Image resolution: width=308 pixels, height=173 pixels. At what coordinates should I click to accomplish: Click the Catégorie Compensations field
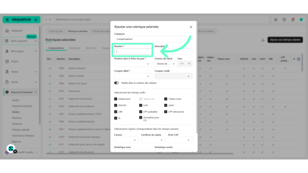153,39
